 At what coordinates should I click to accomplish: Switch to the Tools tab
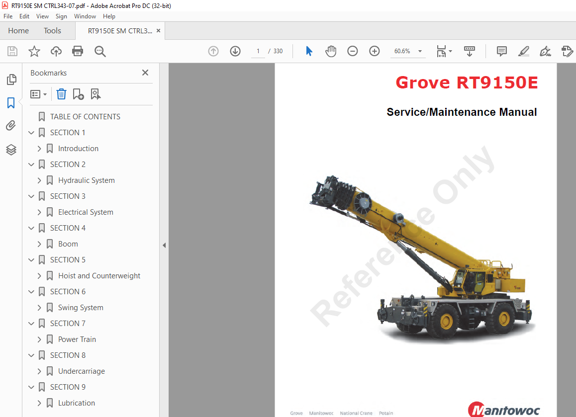[52, 31]
